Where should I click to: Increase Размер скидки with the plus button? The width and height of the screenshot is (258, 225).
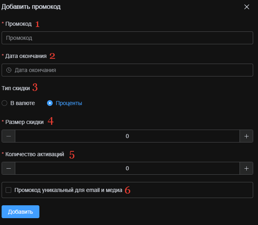(246, 136)
